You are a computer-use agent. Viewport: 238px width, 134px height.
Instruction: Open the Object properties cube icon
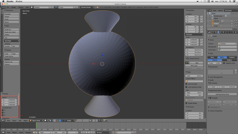pyautogui.click(x=223, y=32)
